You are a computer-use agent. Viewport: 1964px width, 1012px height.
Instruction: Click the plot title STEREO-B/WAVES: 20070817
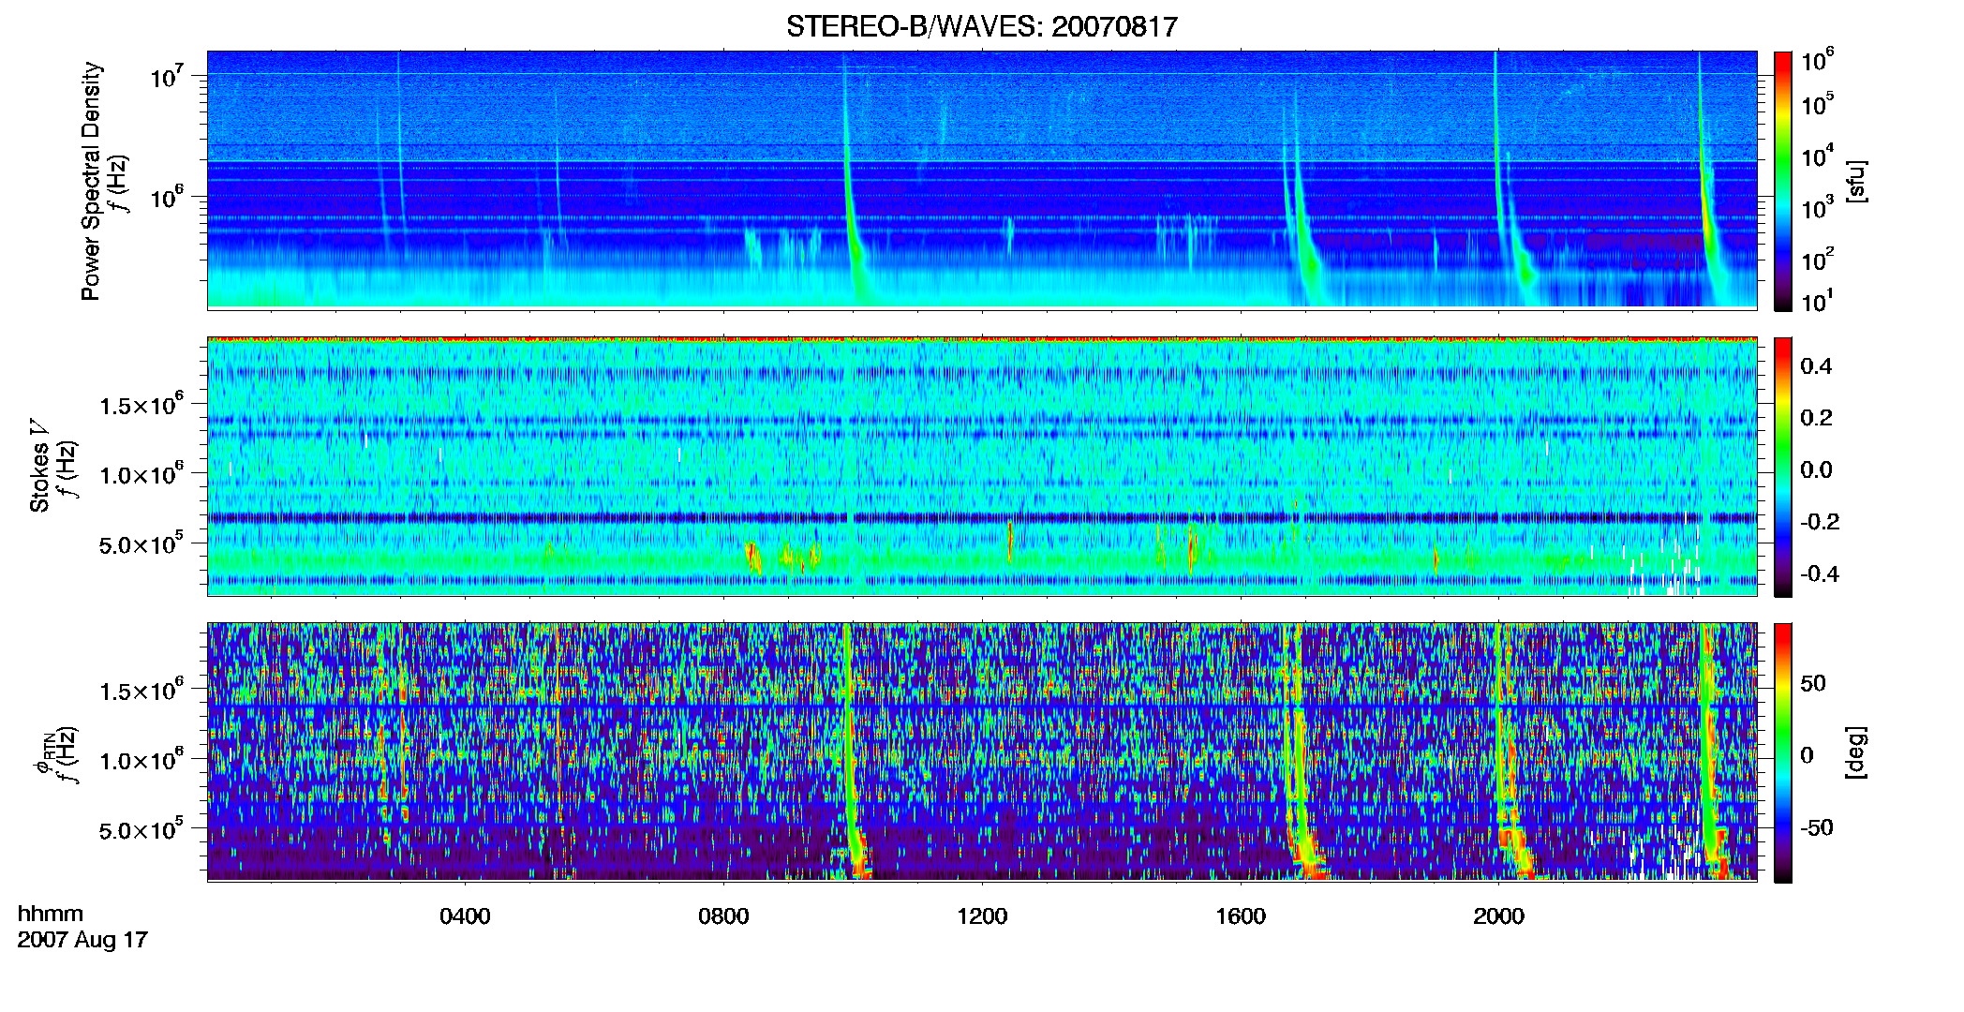(981, 26)
